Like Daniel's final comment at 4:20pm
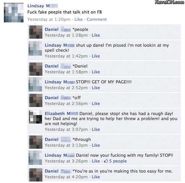Screen dimensions: 185x183 pos(96,177)
